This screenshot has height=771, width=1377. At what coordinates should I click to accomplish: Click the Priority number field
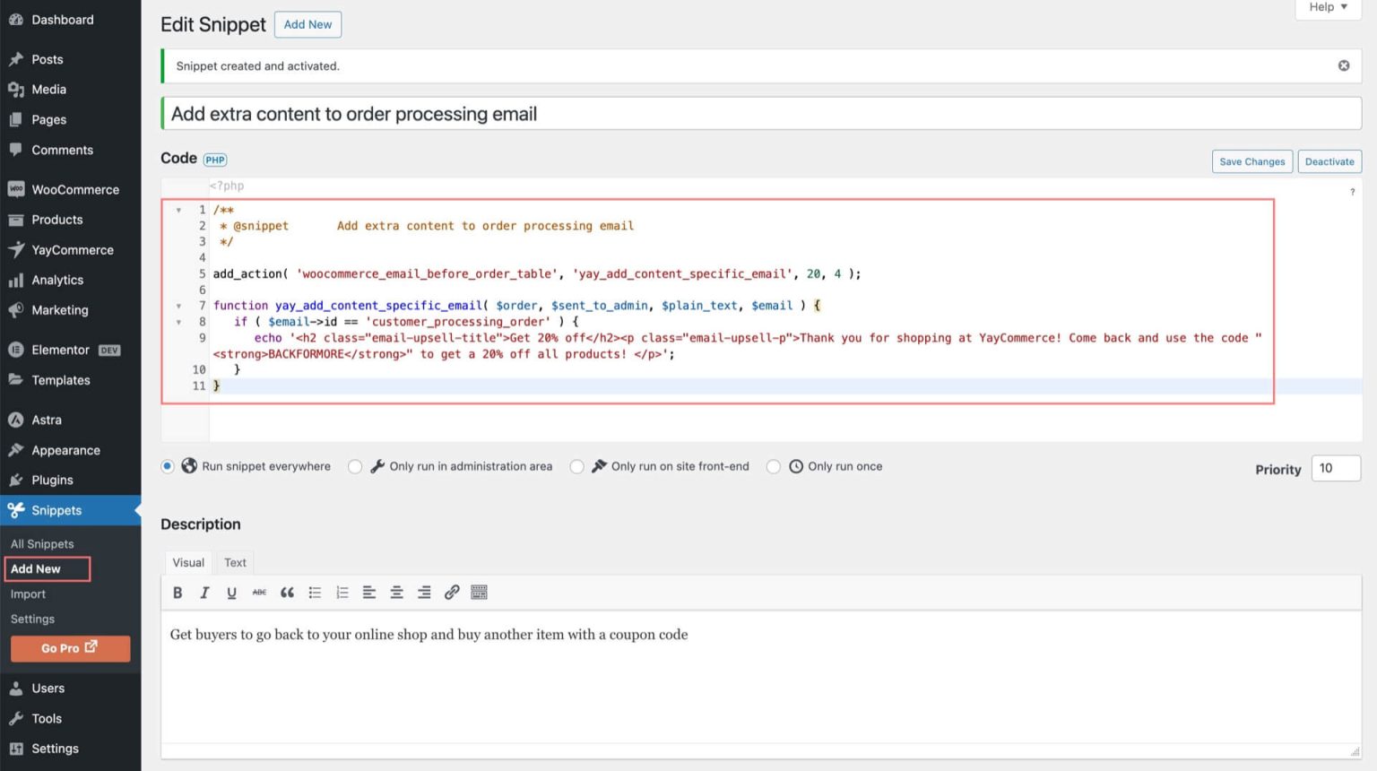[1335, 468]
